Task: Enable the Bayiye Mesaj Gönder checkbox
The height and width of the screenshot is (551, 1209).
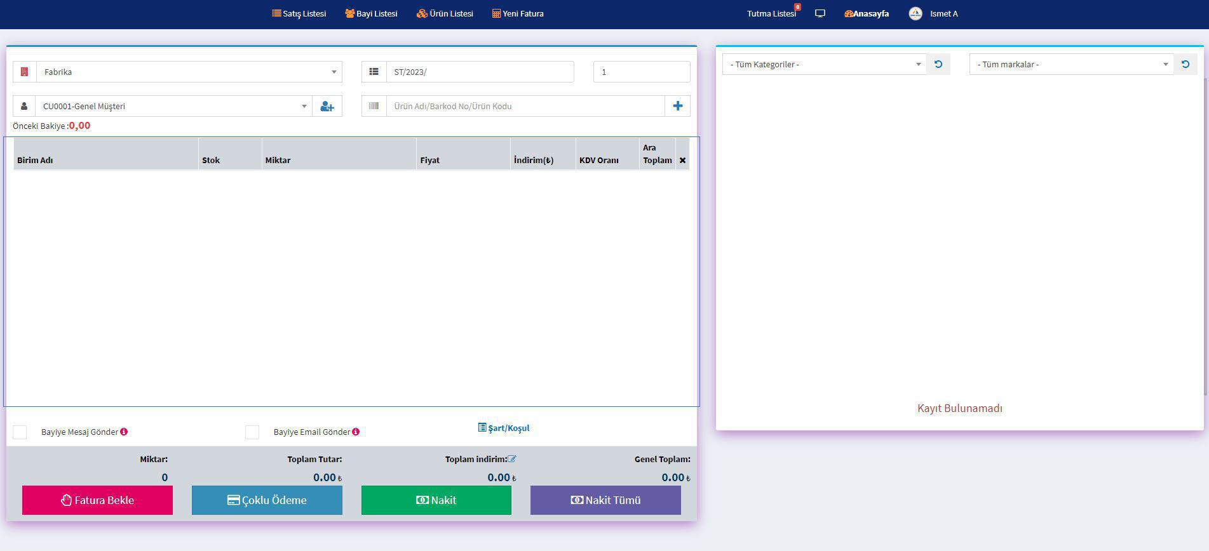Action: pos(20,432)
